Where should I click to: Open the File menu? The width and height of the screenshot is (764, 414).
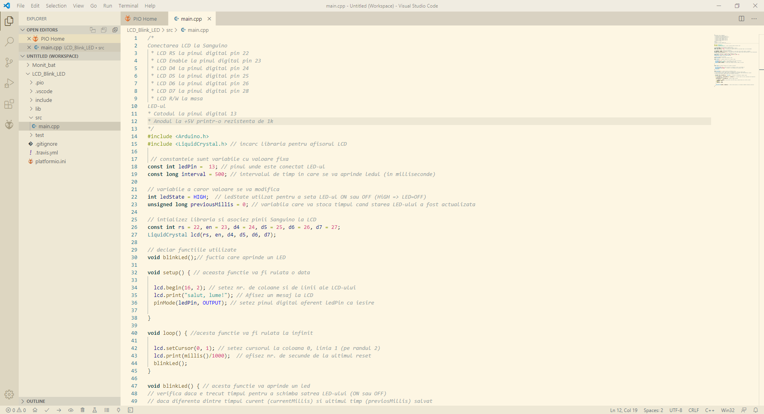point(21,6)
